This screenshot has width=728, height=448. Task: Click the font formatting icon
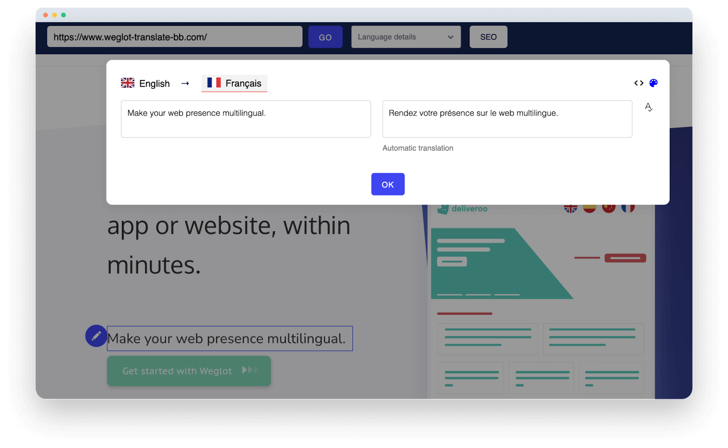click(649, 108)
